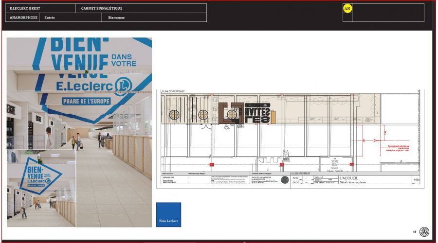This screenshot has height=243, width=438.
Task: Click the page number 48
Action: (415, 232)
